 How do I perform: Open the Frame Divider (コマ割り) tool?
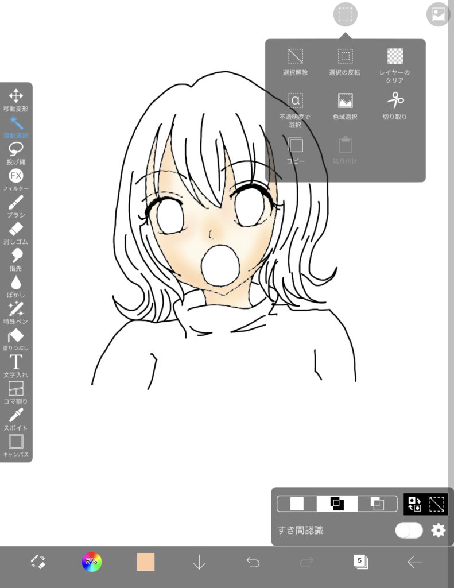coord(16,392)
